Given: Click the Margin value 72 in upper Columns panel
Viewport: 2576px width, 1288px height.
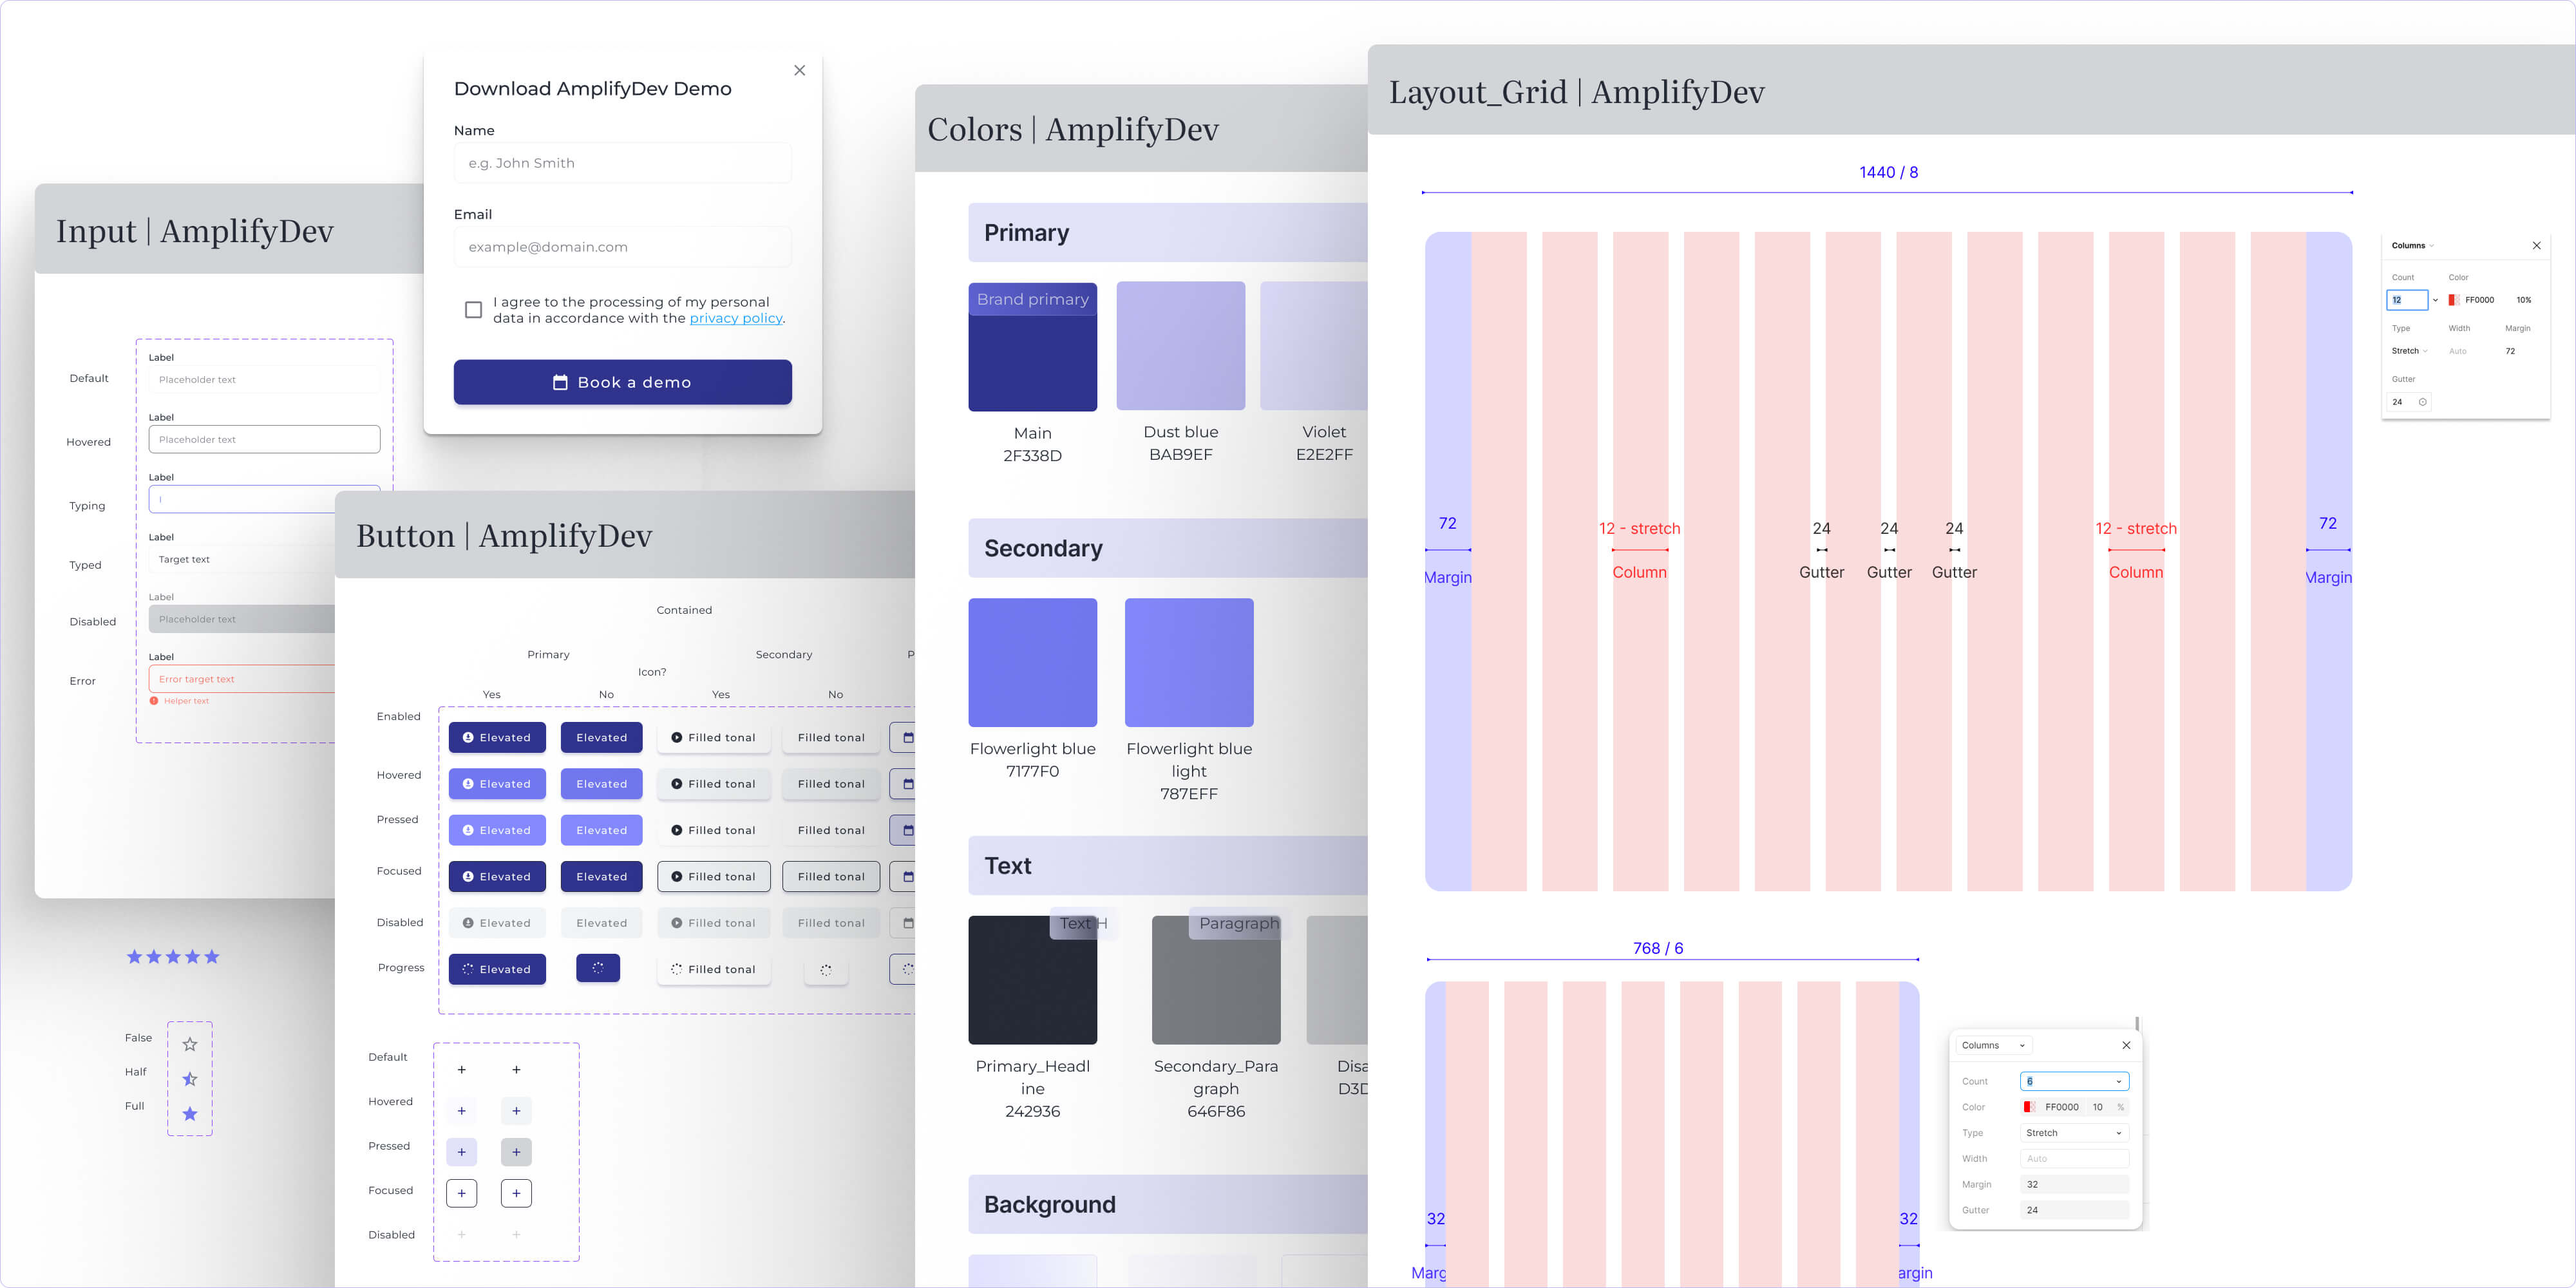Looking at the screenshot, I should pyautogui.click(x=2510, y=351).
